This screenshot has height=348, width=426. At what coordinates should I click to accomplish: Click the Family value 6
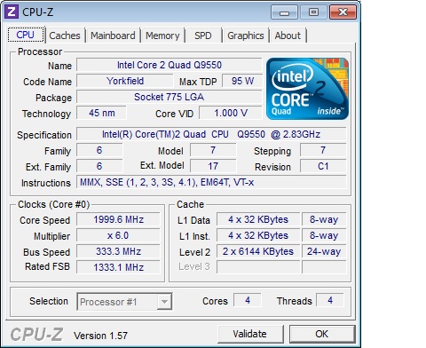coord(99,150)
